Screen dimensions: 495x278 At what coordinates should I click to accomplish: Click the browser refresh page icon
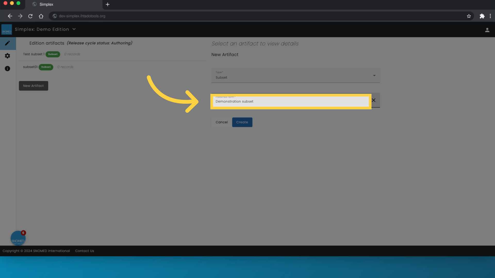30,16
